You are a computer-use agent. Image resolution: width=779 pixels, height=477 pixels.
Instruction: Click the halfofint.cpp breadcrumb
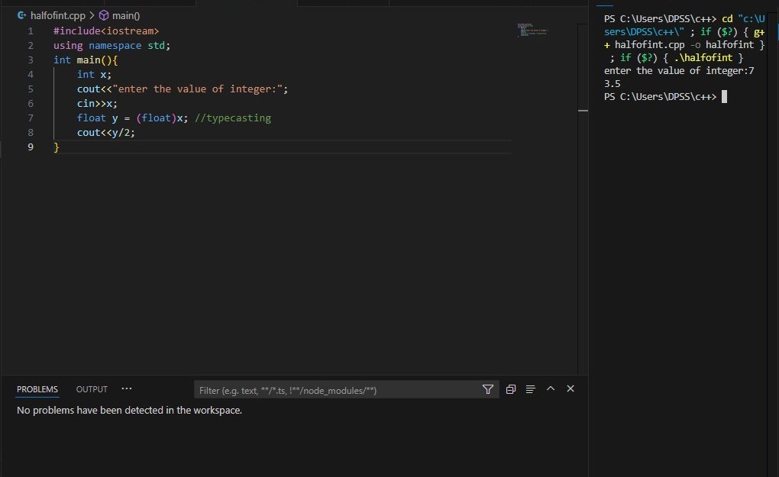tap(57, 15)
